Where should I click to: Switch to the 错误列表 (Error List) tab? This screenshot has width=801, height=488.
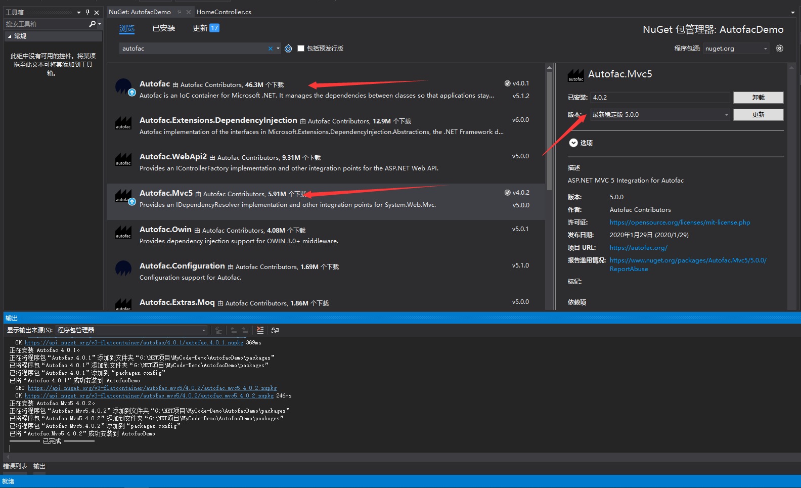click(15, 466)
